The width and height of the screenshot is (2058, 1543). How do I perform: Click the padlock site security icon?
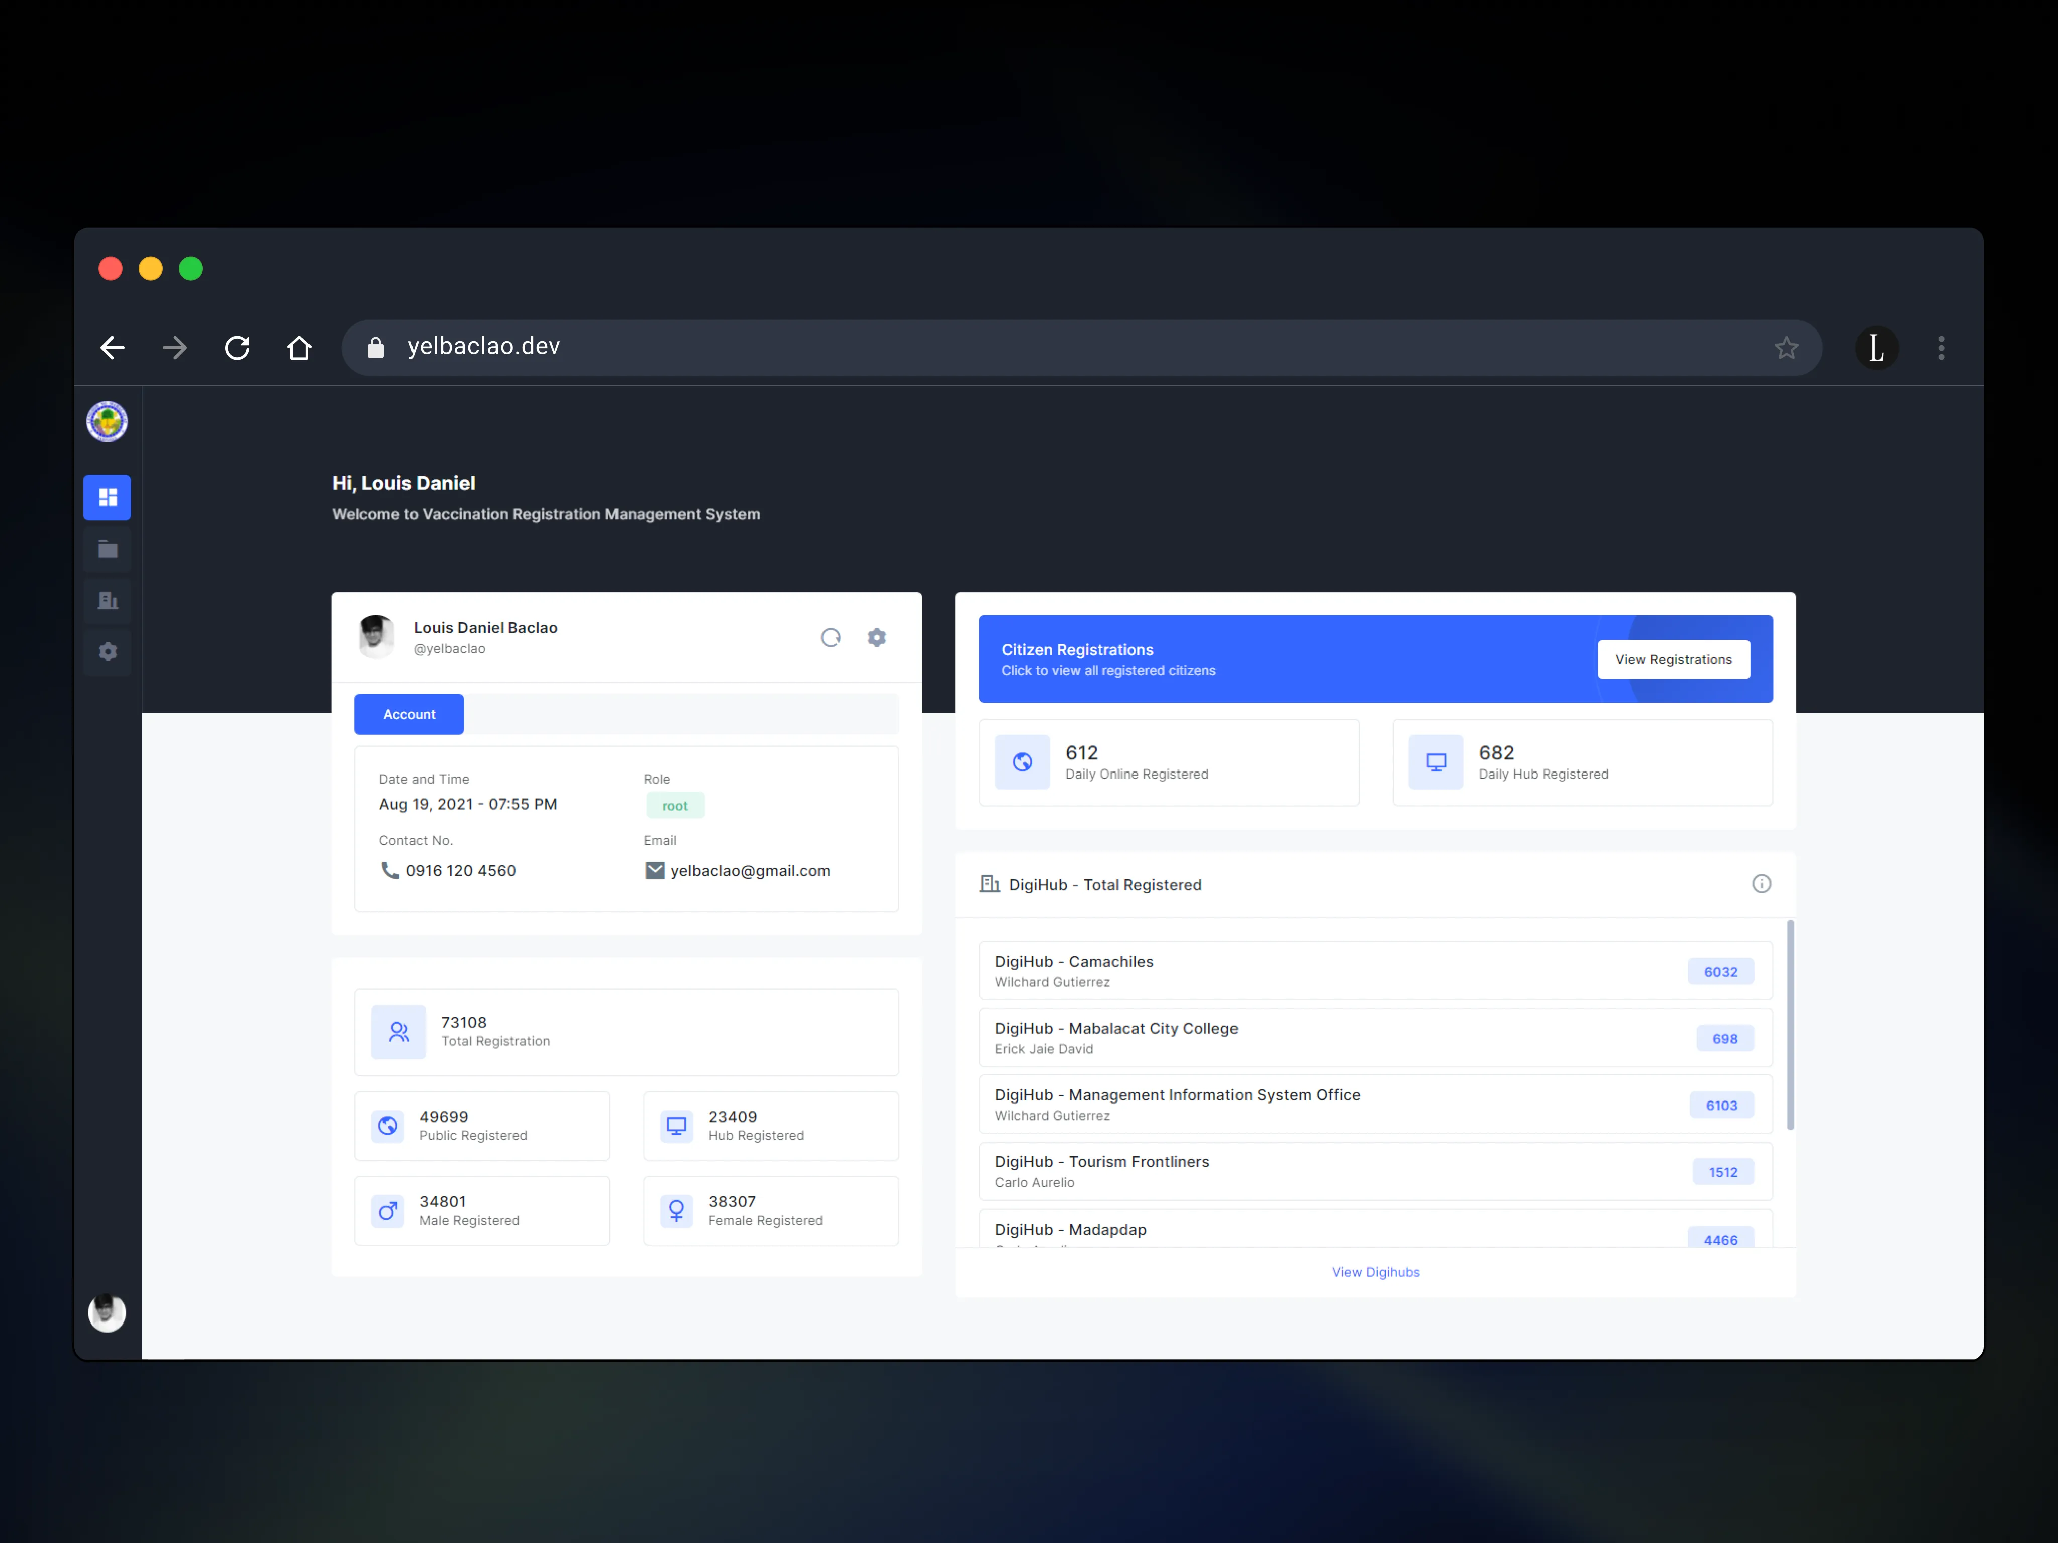click(x=375, y=347)
